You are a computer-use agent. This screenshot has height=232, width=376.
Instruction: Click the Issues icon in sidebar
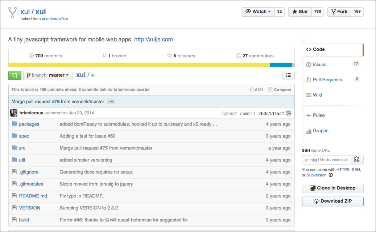coord(309,65)
